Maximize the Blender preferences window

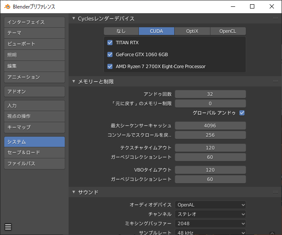point(252,6)
